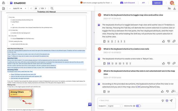Thumbs down the Return key answer
178x111 pixels.
point(169,63)
